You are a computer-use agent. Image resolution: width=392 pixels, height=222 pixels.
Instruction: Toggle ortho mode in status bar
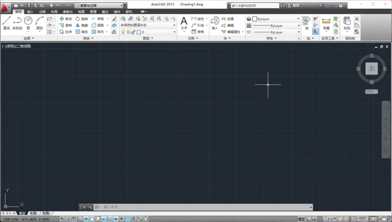80,219
